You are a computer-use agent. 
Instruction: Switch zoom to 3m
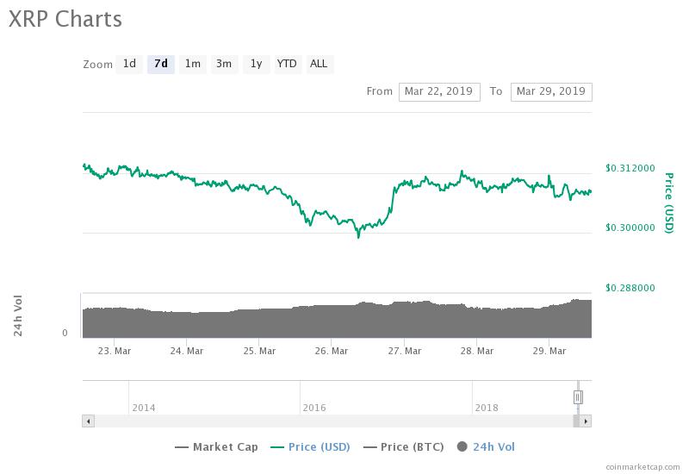[224, 64]
